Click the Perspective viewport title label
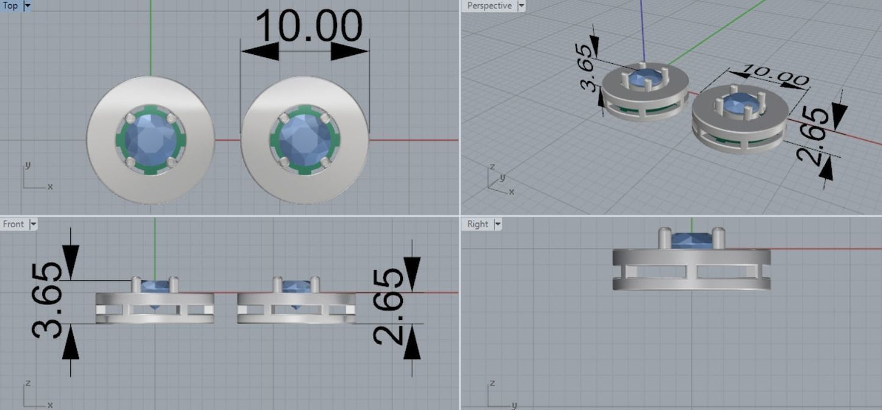The image size is (882, 410). click(x=489, y=6)
